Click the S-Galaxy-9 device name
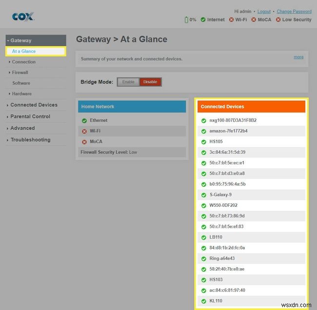Image resolution: width=317 pixels, height=310 pixels. 220,195
